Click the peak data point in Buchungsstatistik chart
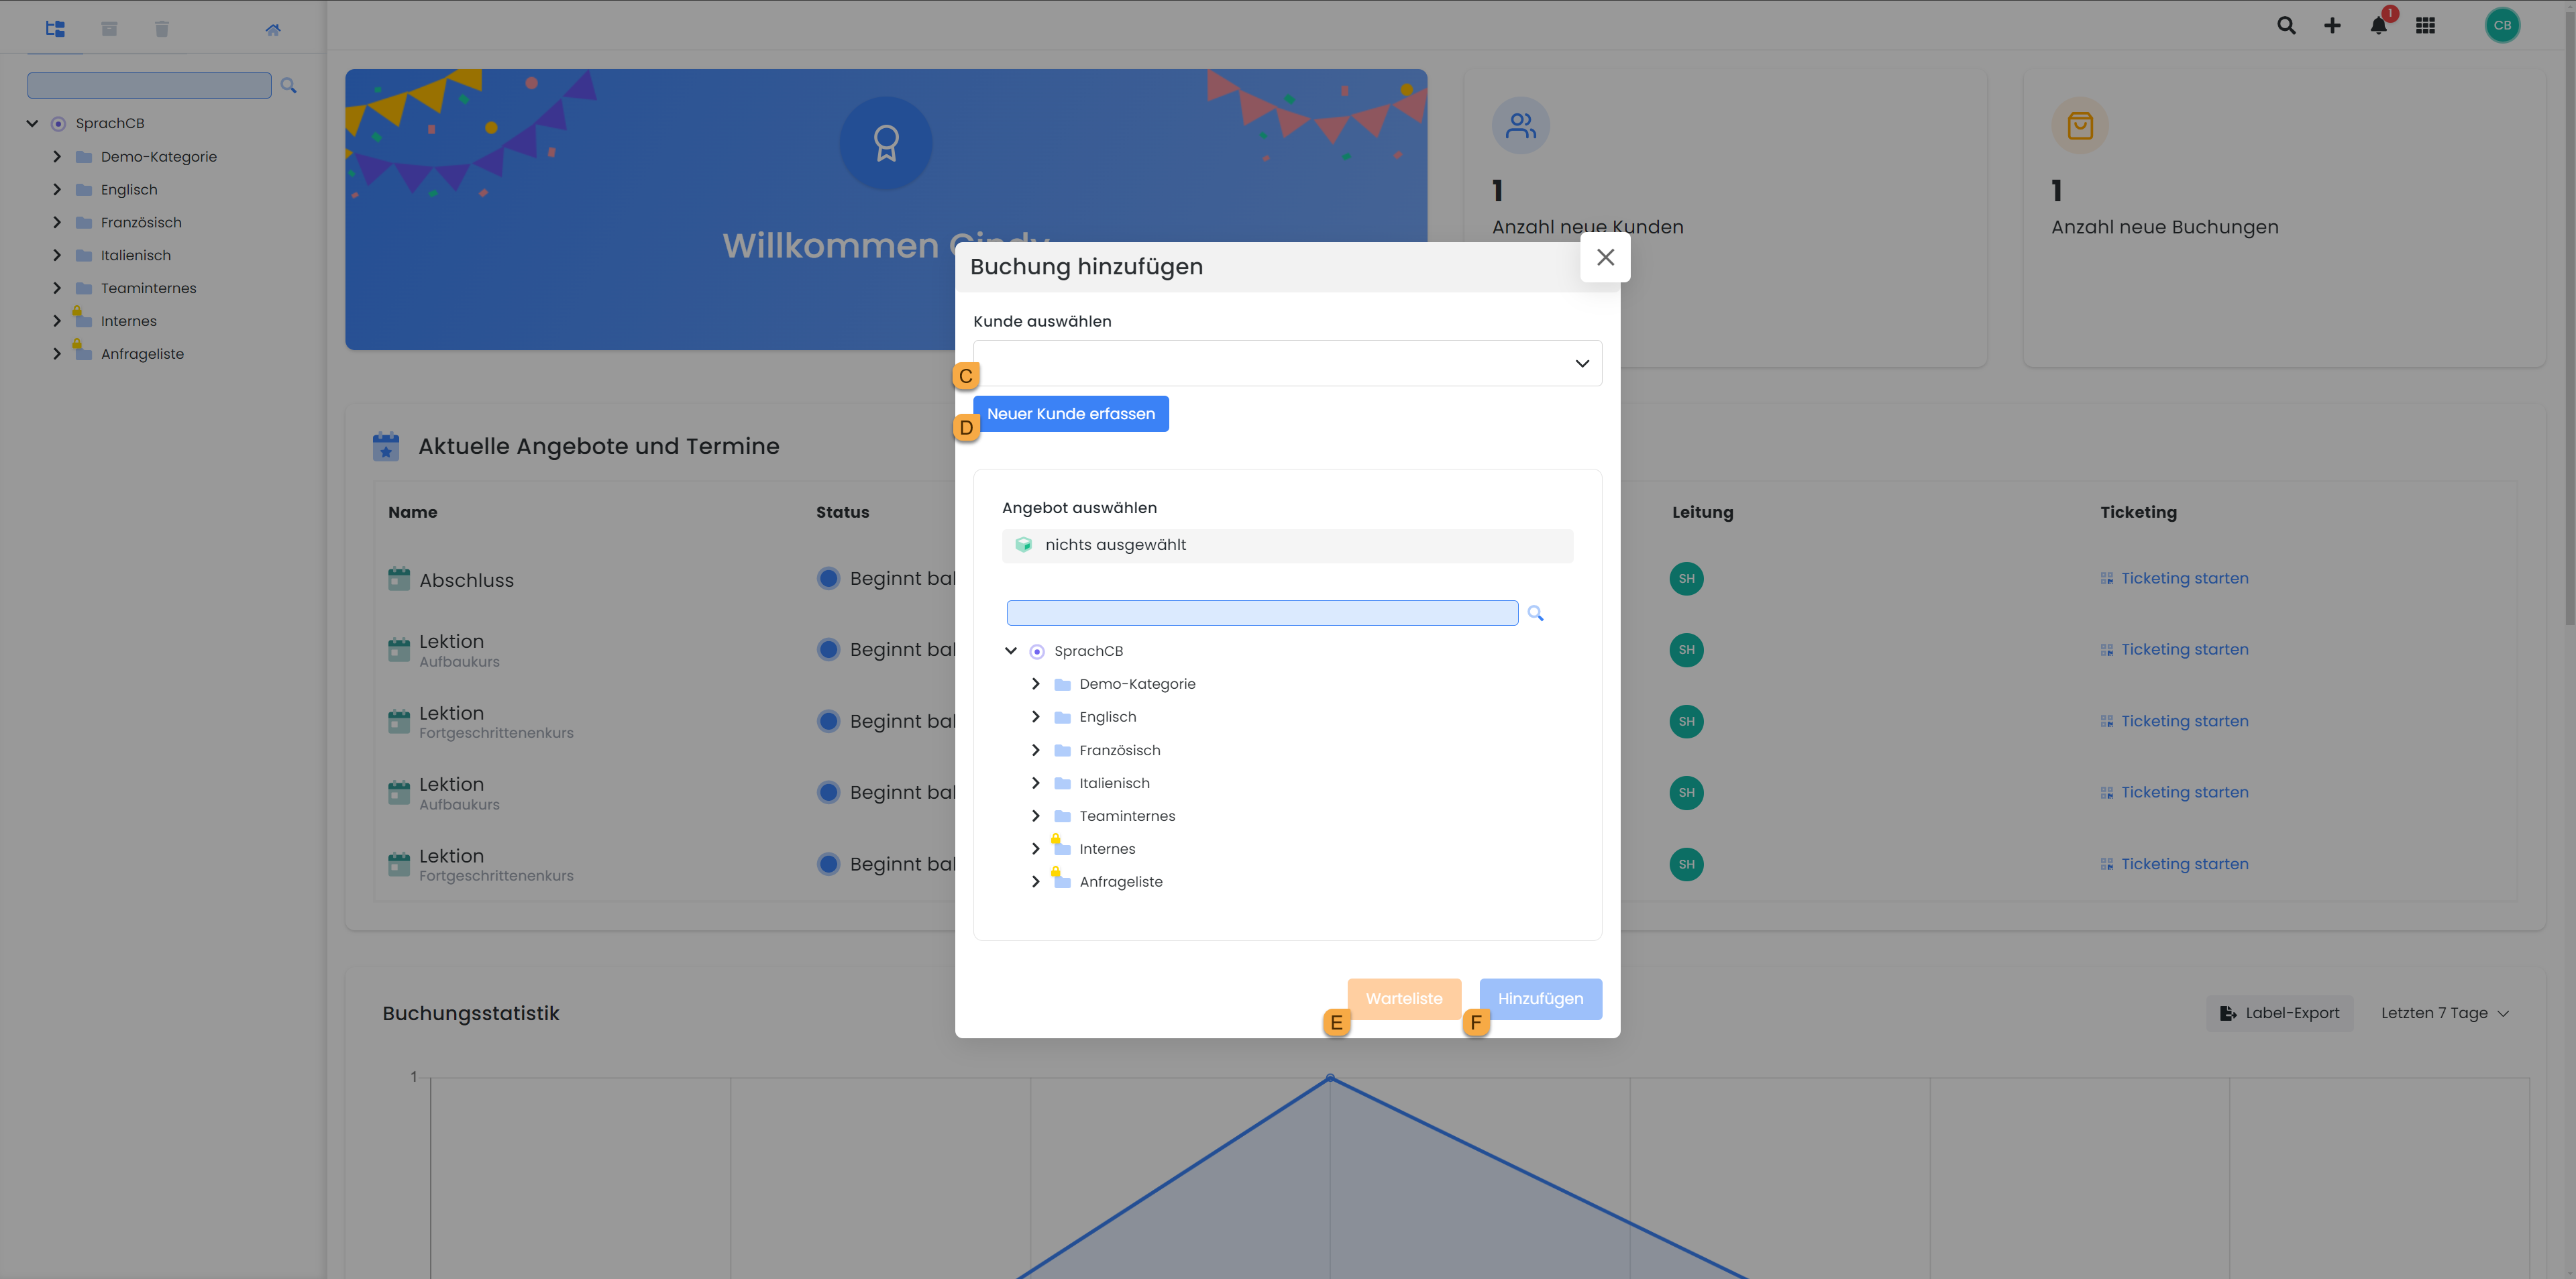Viewport: 2576px width, 1279px height. point(1330,1078)
